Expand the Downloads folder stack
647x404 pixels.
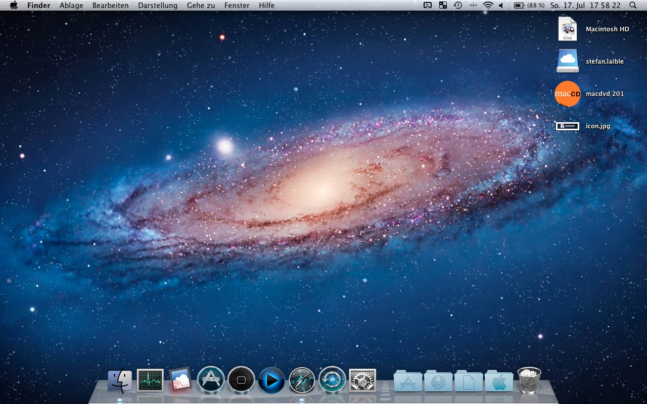[438, 381]
